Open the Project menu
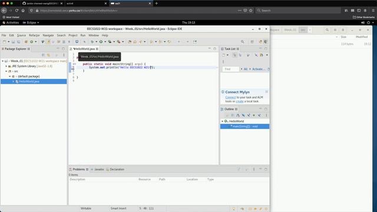377x212 pixels. tap(73, 35)
